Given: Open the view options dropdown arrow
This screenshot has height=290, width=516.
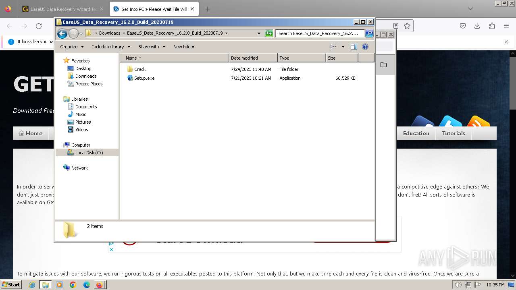Looking at the screenshot, I should (x=343, y=47).
